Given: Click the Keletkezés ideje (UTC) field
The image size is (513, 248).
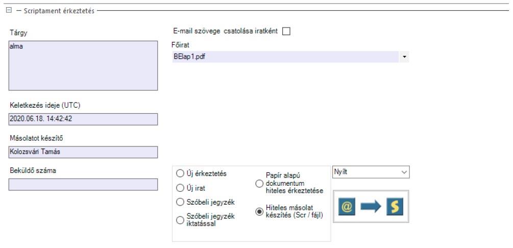Looking at the screenshot, I should 83,118.
